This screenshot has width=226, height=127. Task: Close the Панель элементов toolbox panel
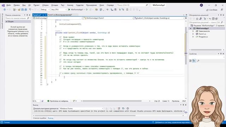click(30, 15)
